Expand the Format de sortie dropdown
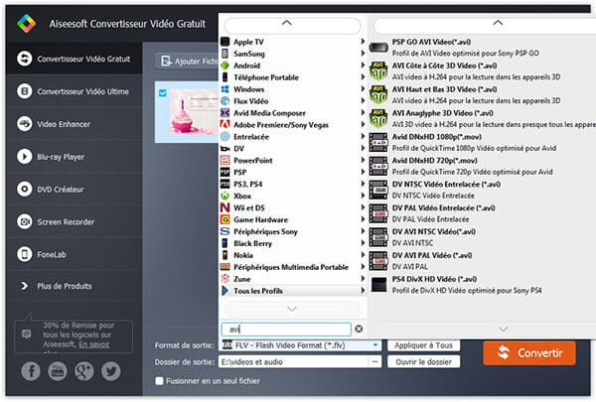This screenshot has width=596, height=402. point(374,345)
